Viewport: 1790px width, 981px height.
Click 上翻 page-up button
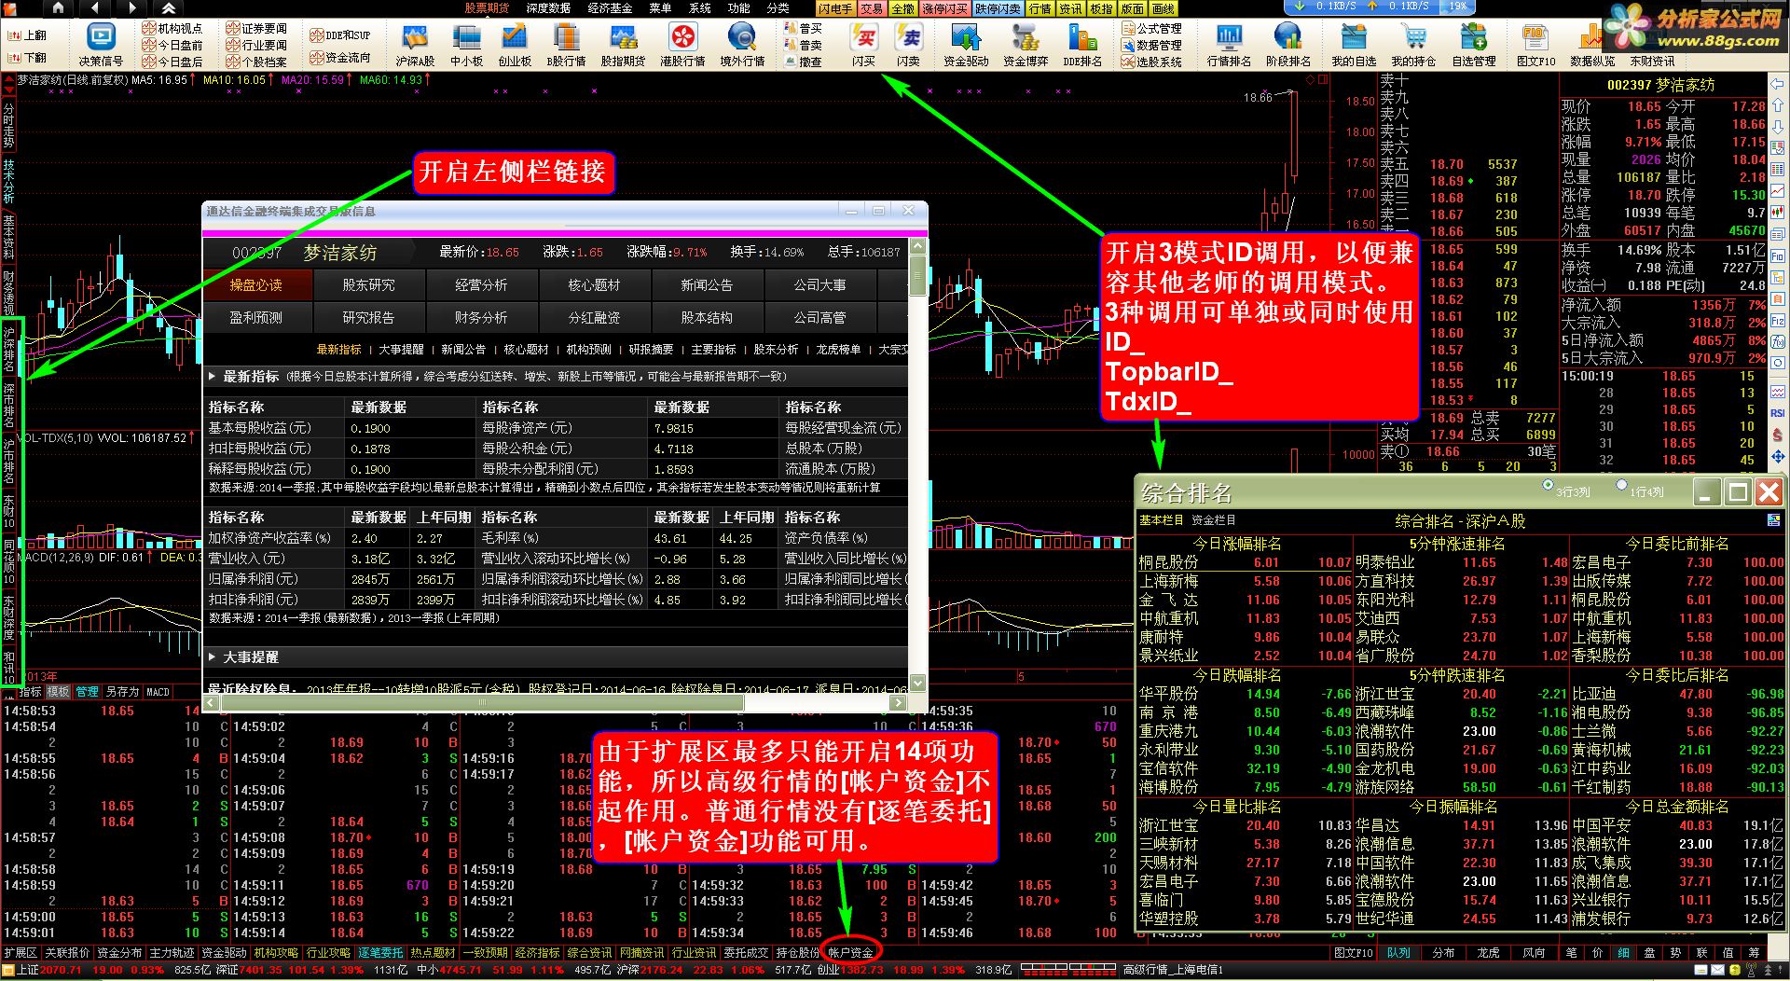(x=26, y=35)
